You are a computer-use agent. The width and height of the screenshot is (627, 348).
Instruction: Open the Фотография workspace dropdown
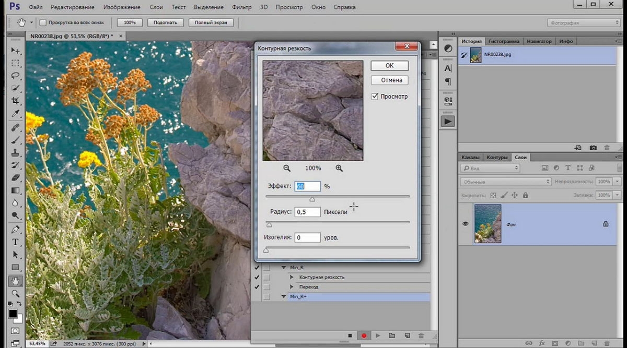pos(584,23)
